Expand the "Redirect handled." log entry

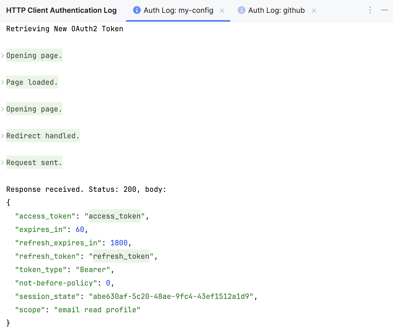pos(3,136)
